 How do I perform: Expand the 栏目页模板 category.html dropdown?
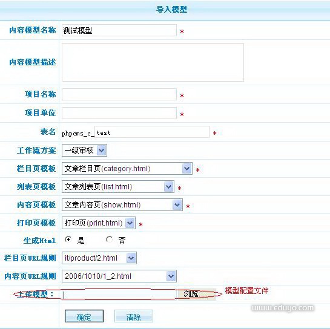click(127, 168)
